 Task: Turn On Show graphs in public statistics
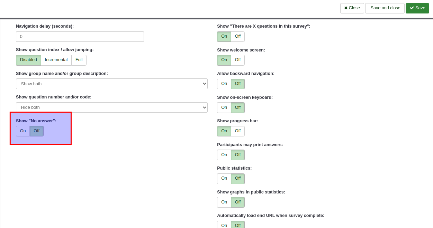click(x=224, y=202)
